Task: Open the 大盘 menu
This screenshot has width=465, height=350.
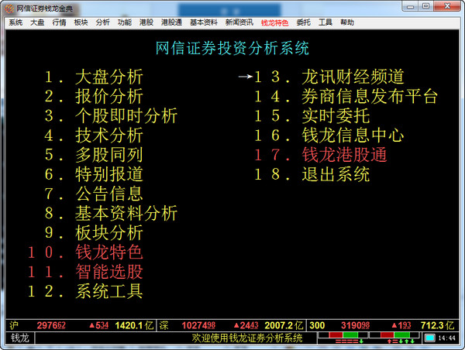Action: [x=37, y=22]
